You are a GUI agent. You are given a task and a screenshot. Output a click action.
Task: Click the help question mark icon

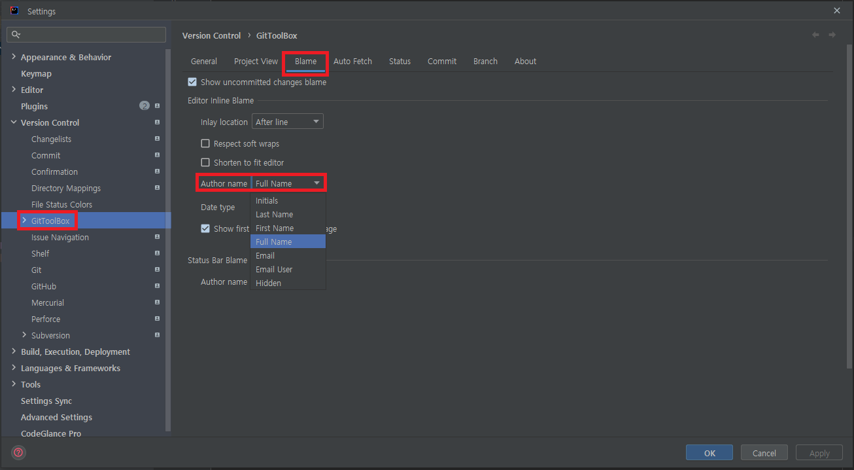click(18, 452)
